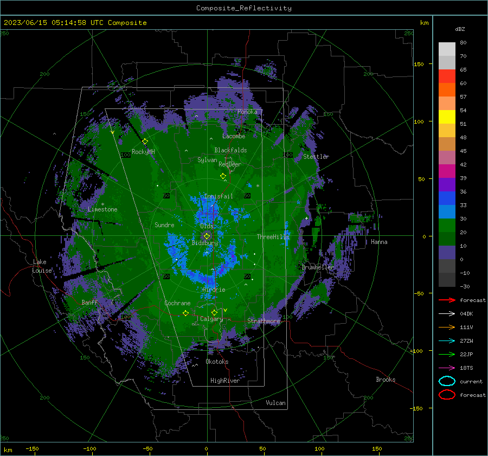
Task: Click the yellow diamond marker at radar center near Olds
Action: 207,236
